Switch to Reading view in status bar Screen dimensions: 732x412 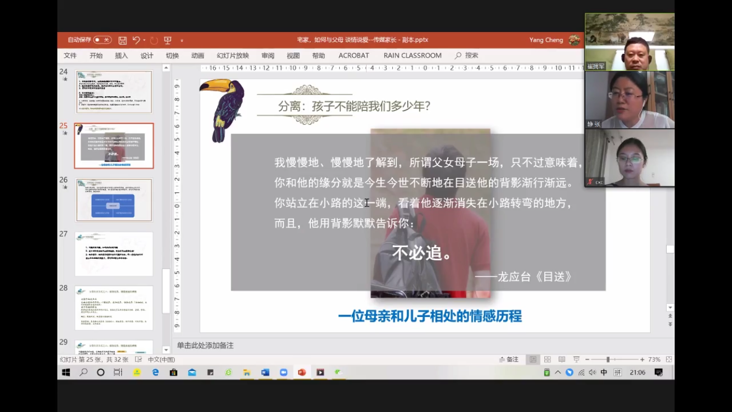point(561,359)
